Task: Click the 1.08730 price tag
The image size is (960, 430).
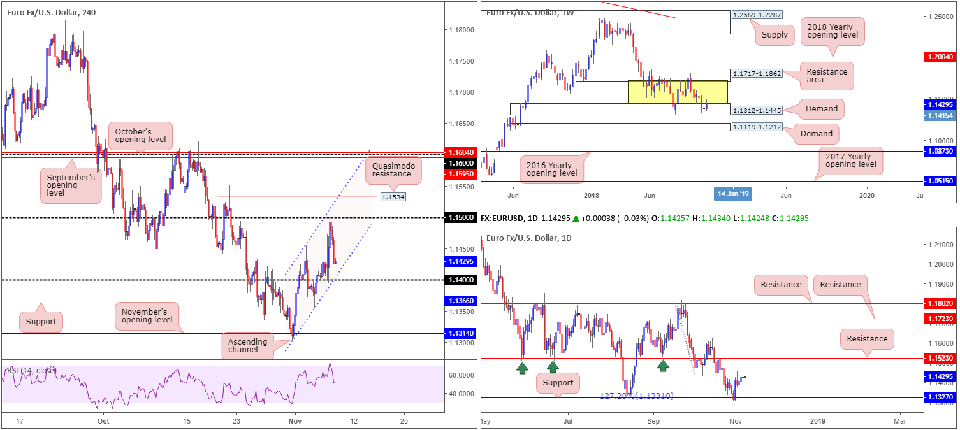Action: 940,152
